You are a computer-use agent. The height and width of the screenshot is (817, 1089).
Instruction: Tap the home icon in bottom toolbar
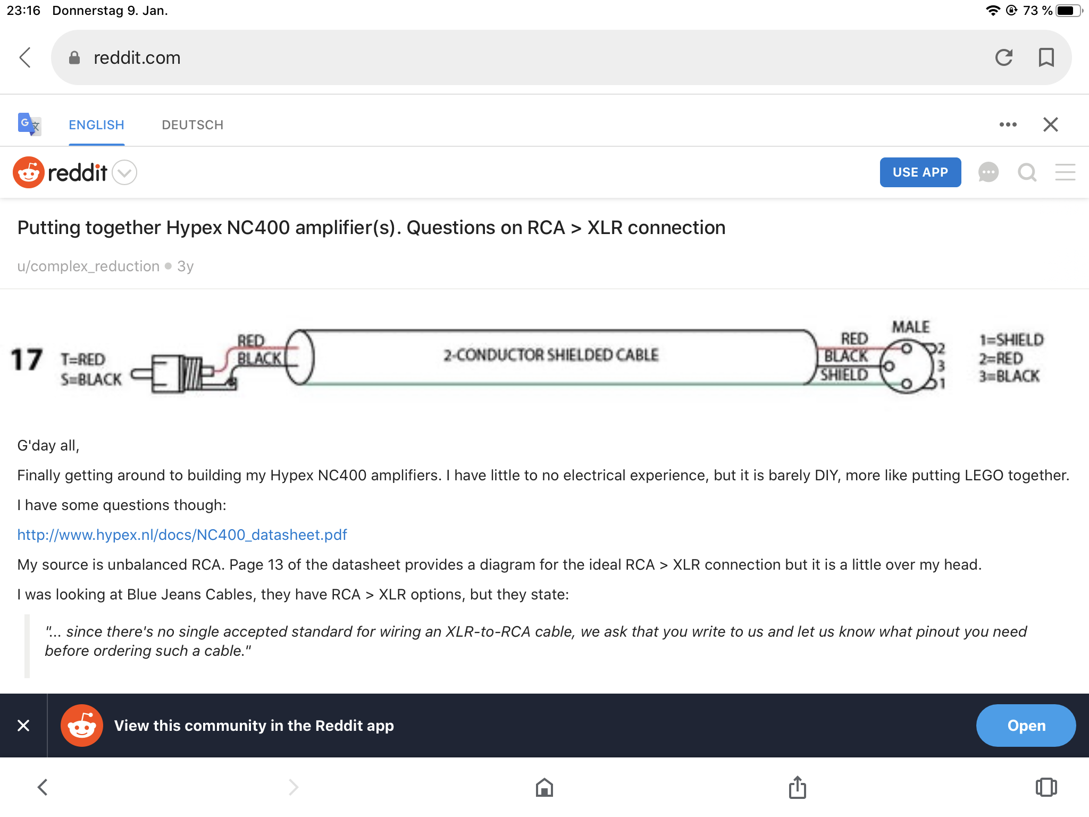pos(544,787)
